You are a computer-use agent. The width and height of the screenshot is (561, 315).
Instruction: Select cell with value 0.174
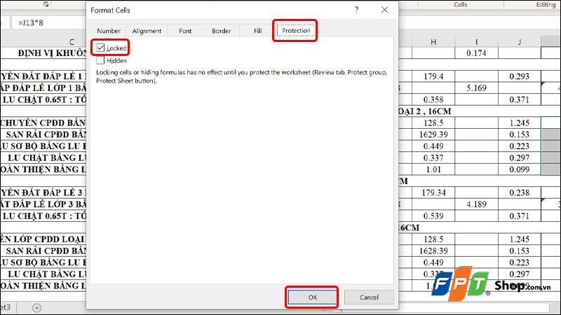(x=476, y=53)
